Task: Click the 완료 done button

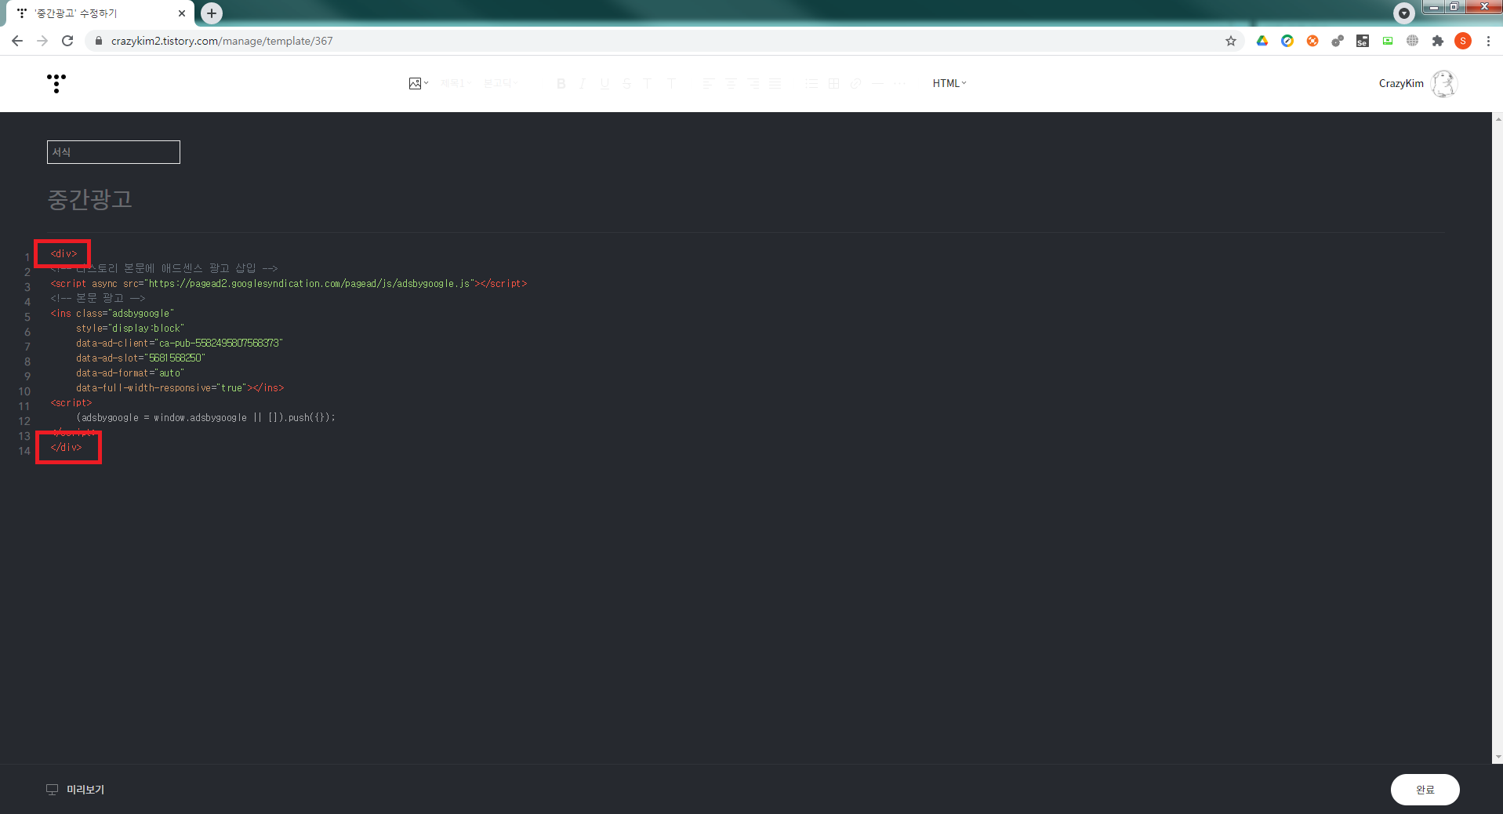Action: (x=1425, y=790)
